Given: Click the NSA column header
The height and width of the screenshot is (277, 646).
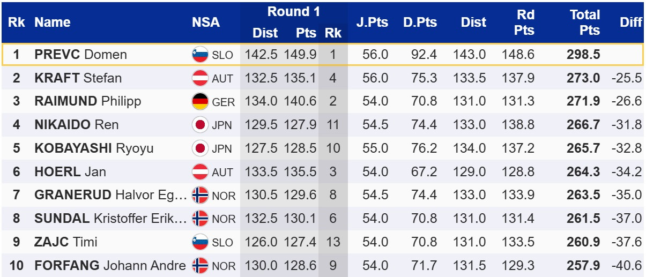Looking at the screenshot, I should pos(206,23).
